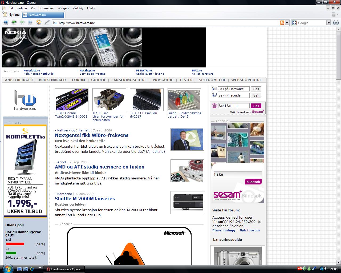Click the clock showing 21:08
The height and width of the screenshot is (273, 341).
point(334,269)
